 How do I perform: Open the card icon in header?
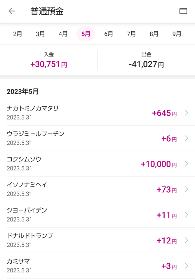pos(183,11)
